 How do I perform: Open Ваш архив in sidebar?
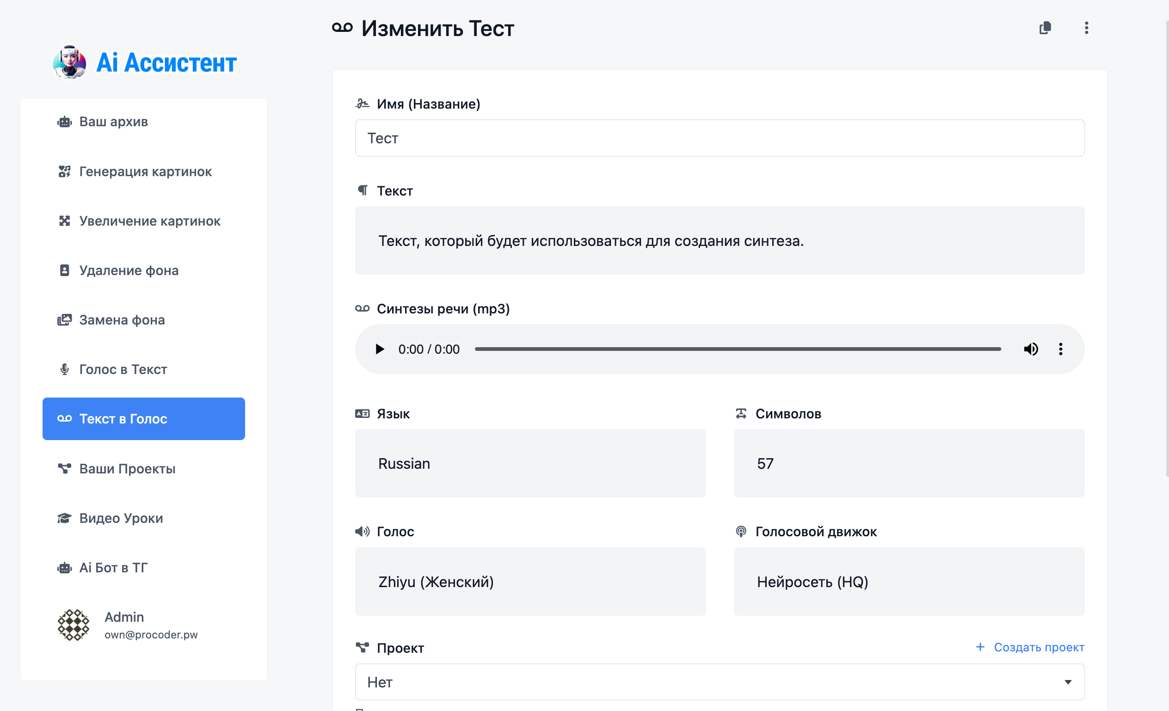click(x=113, y=122)
